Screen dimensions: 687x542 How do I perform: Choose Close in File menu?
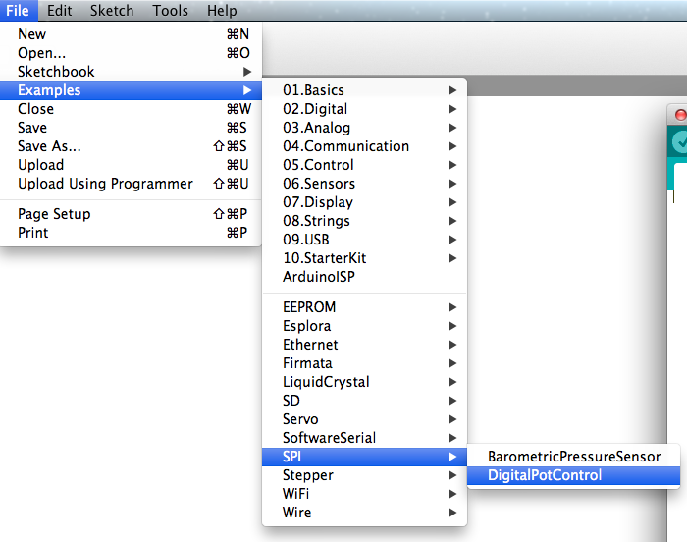131,109
